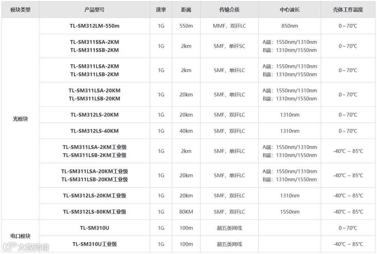377x254 pixels.
Task: Click the 速率 column header
Action: 161,10
